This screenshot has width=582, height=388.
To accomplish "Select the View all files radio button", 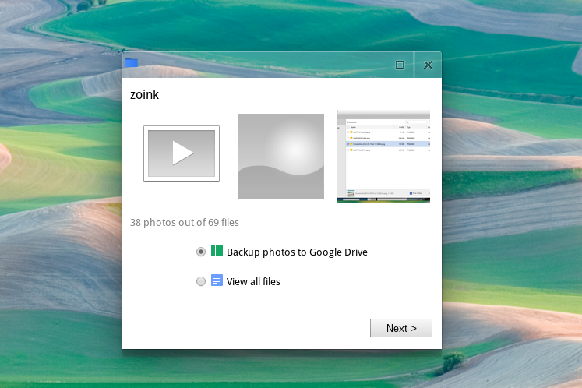I will [201, 281].
